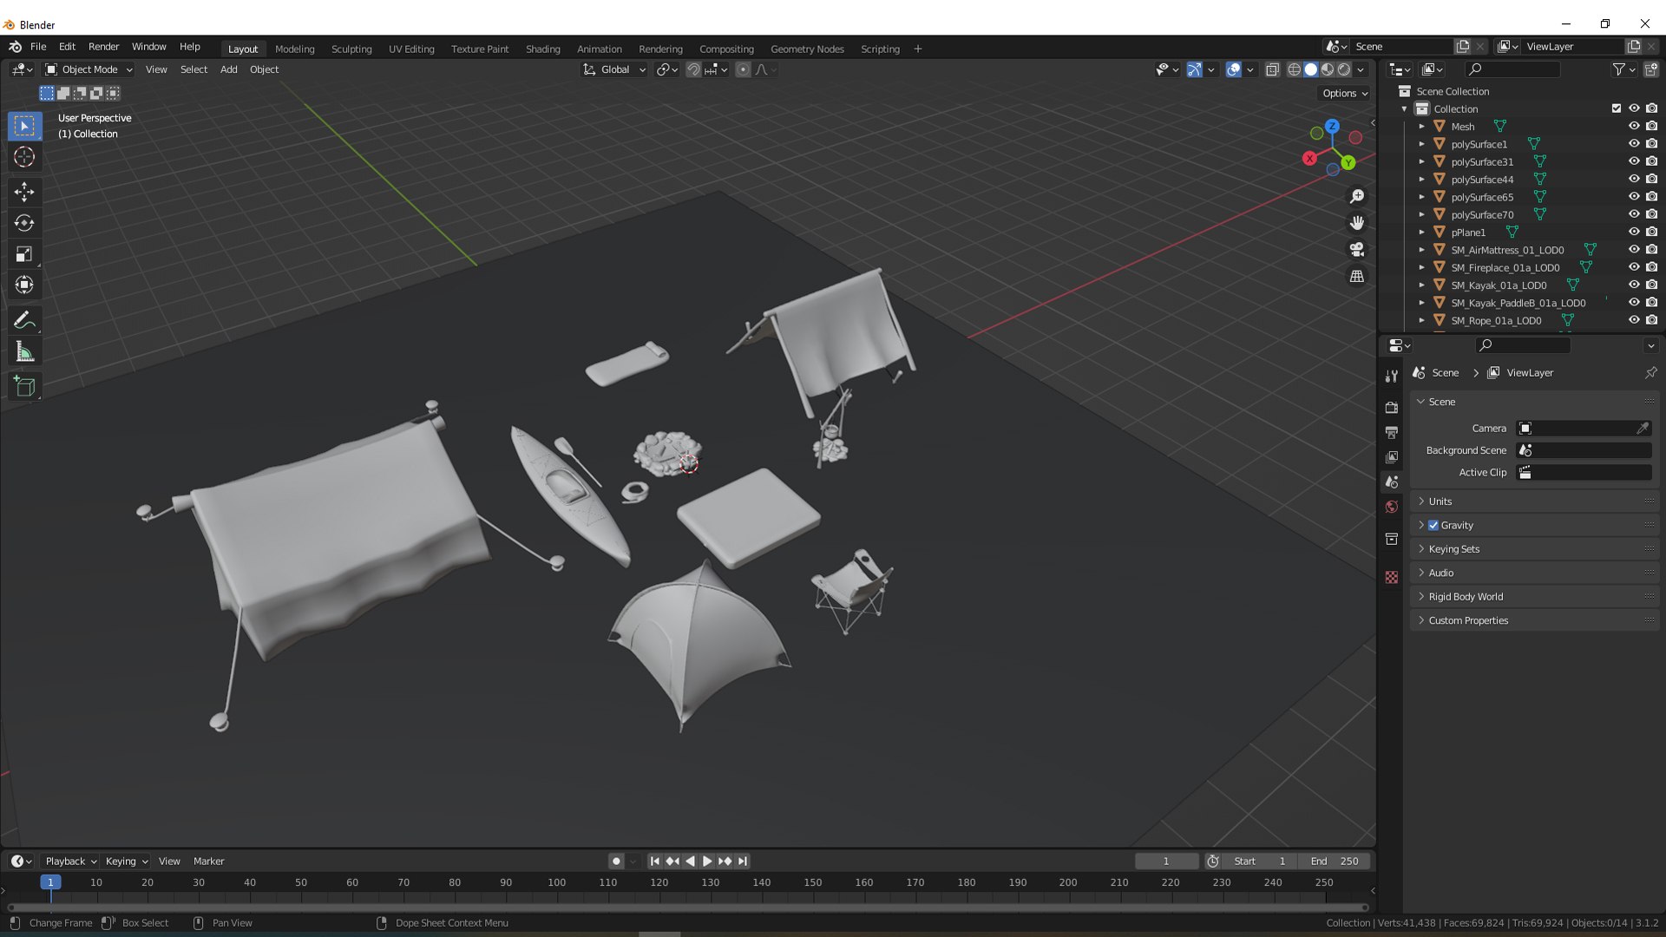Toggle the snapping magnet button

tap(693, 69)
